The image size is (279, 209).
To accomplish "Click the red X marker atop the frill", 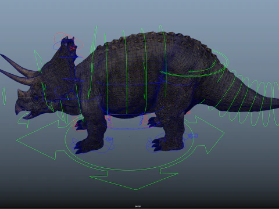I will tap(73, 48).
